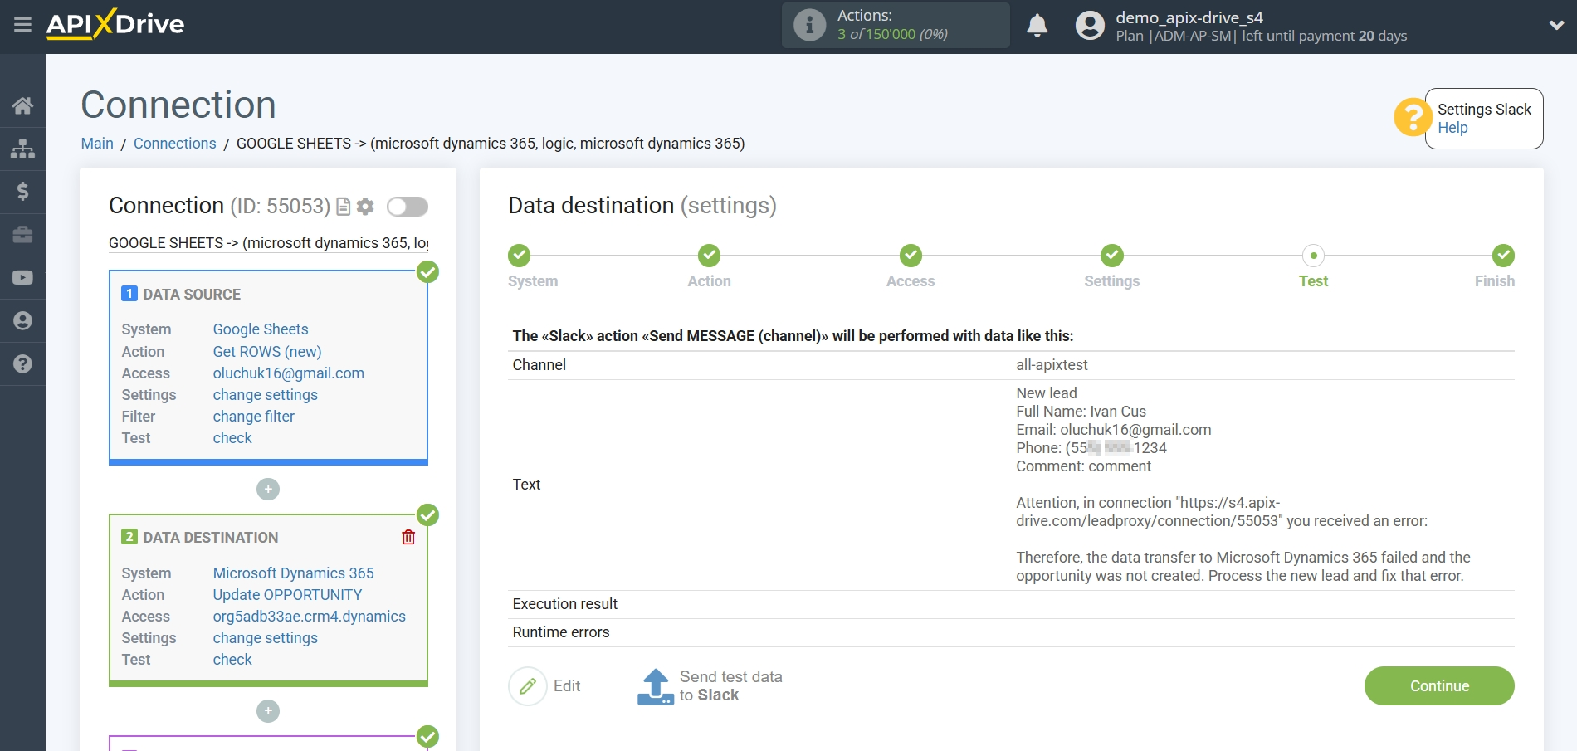Click the yellow help question icon
The width and height of the screenshot is (1577, 751).
(1412, 117)
